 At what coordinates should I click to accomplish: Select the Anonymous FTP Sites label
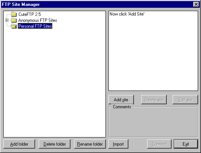[x=38, y=20]
